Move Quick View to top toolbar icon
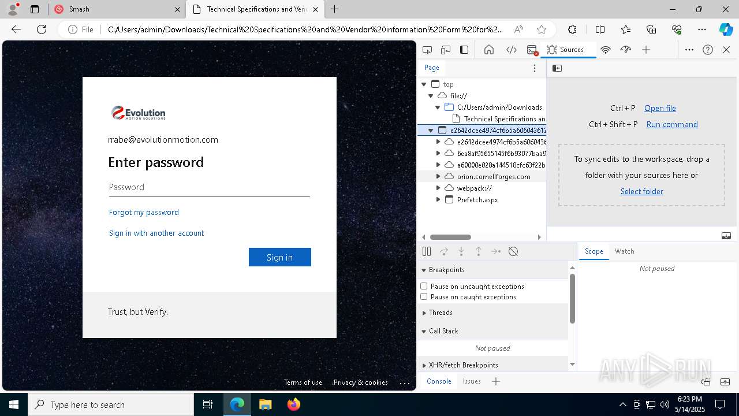 [x=706, y=381]
